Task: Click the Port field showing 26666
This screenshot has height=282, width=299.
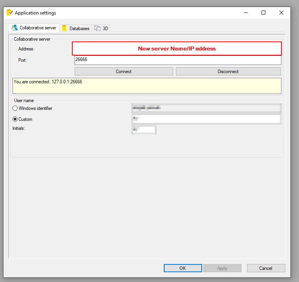Action: click(x=177, y=60)
